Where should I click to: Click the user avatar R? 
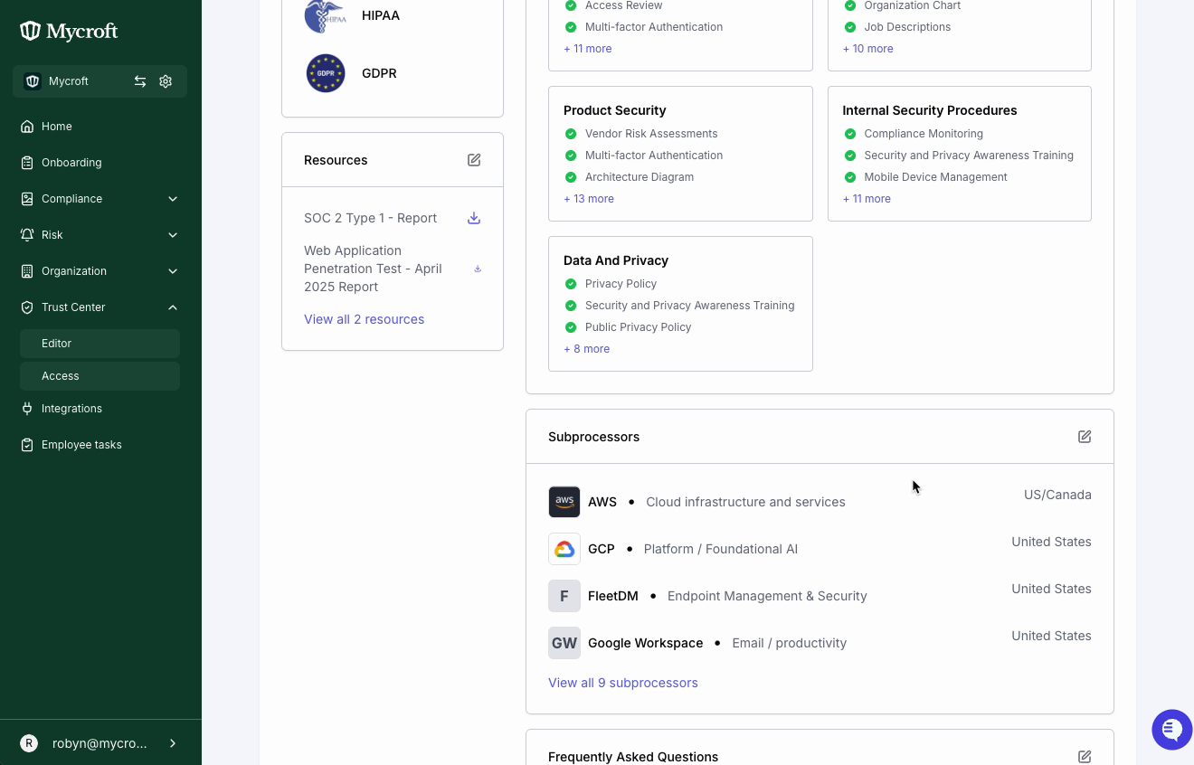(29, 743)
